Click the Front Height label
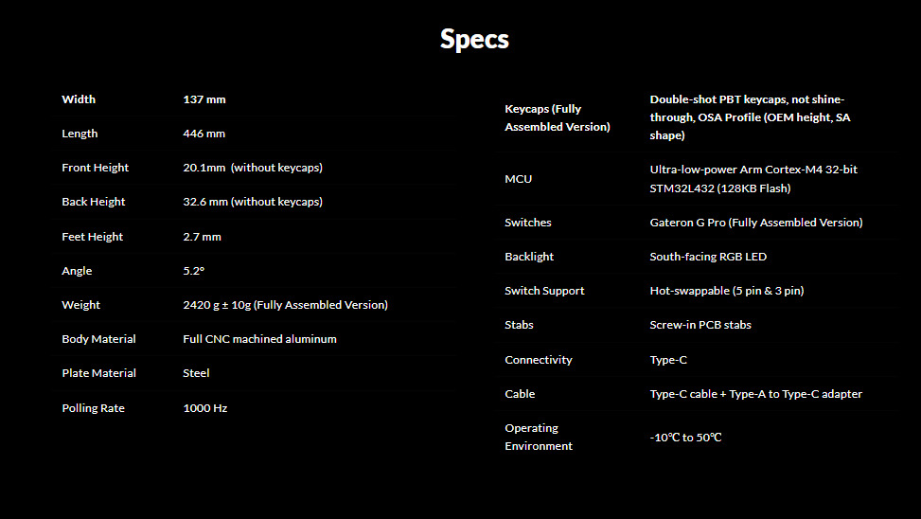 tap(95, 168)
